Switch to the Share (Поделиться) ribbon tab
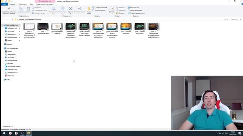The image size is (243, 136). (22, 4)
